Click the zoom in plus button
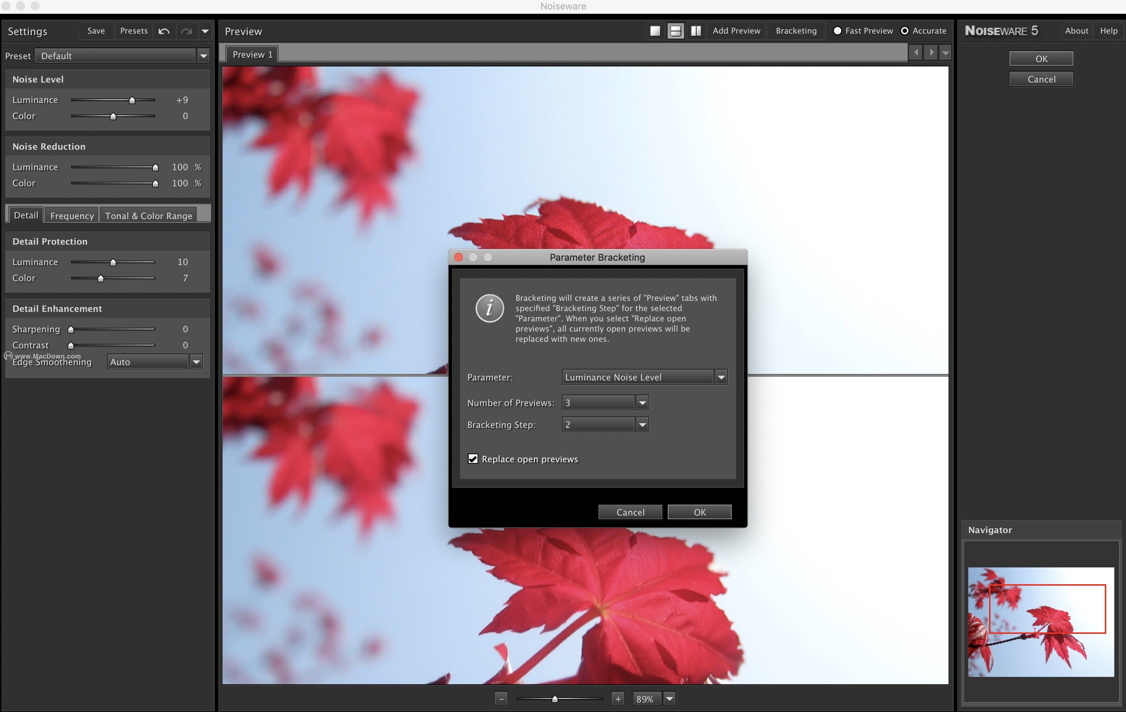 pyautogui.click(x=618, y=698)
